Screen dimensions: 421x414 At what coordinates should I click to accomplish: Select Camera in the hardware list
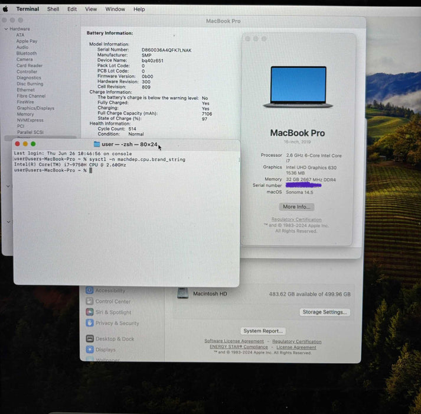coord(24,60)
